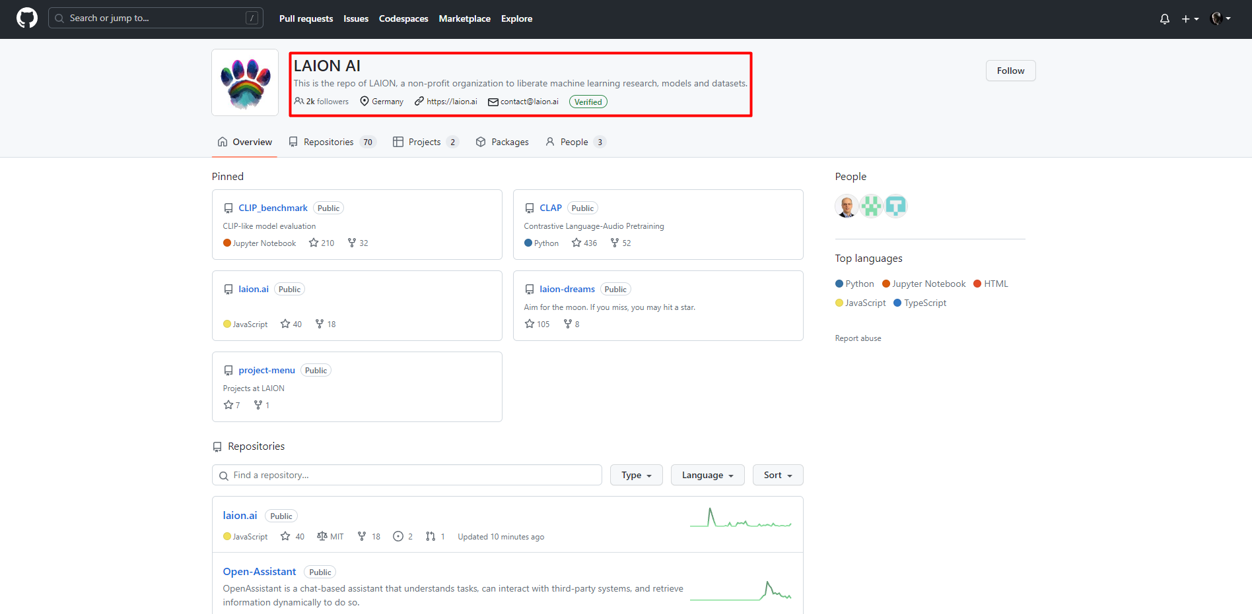Image resolution: width=1252 pixels, height=614 pixels.
Task: Click the Verified badge
Action: (x=588, y=102)
